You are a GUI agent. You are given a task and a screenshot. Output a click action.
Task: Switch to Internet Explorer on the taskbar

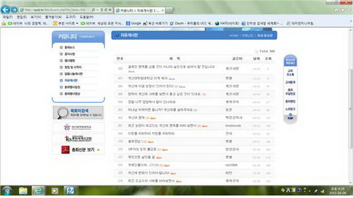click(38, 191)
